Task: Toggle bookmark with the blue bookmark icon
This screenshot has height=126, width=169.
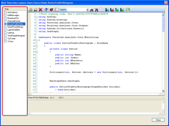Action: point(107,10)
